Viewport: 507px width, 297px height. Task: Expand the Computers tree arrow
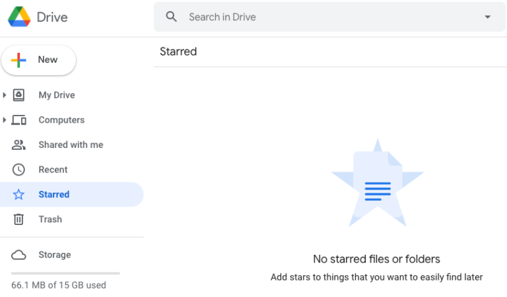coord(5,120)
